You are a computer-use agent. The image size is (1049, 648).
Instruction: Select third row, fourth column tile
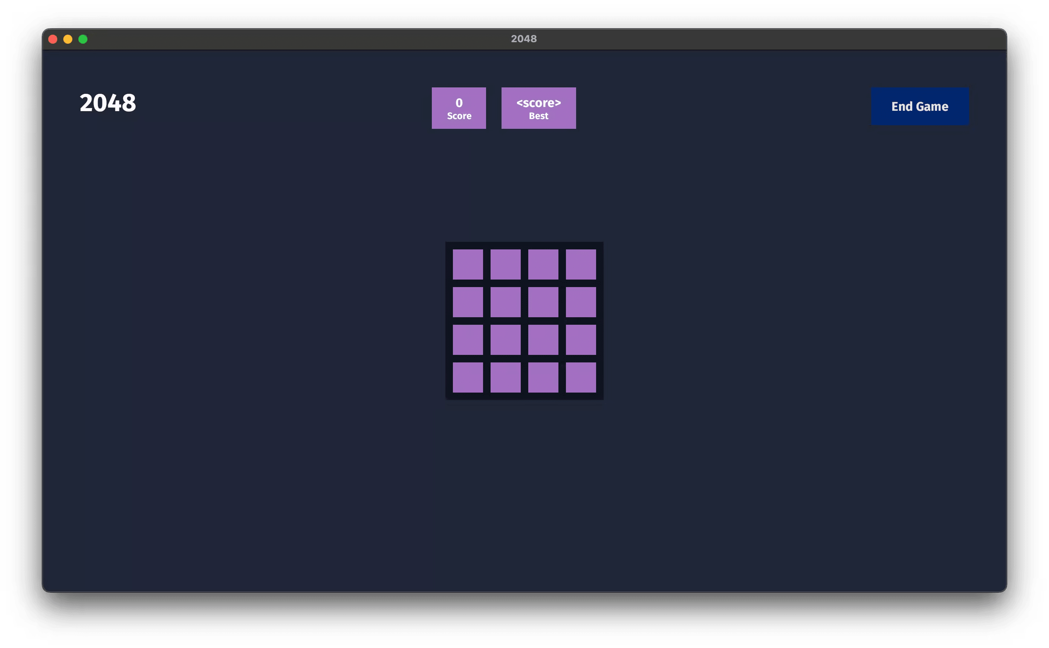[581, 339]
